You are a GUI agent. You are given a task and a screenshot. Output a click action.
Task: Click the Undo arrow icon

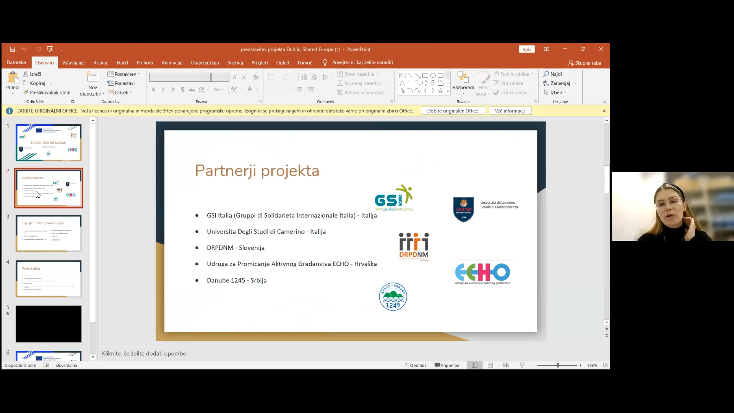point(24,49)
